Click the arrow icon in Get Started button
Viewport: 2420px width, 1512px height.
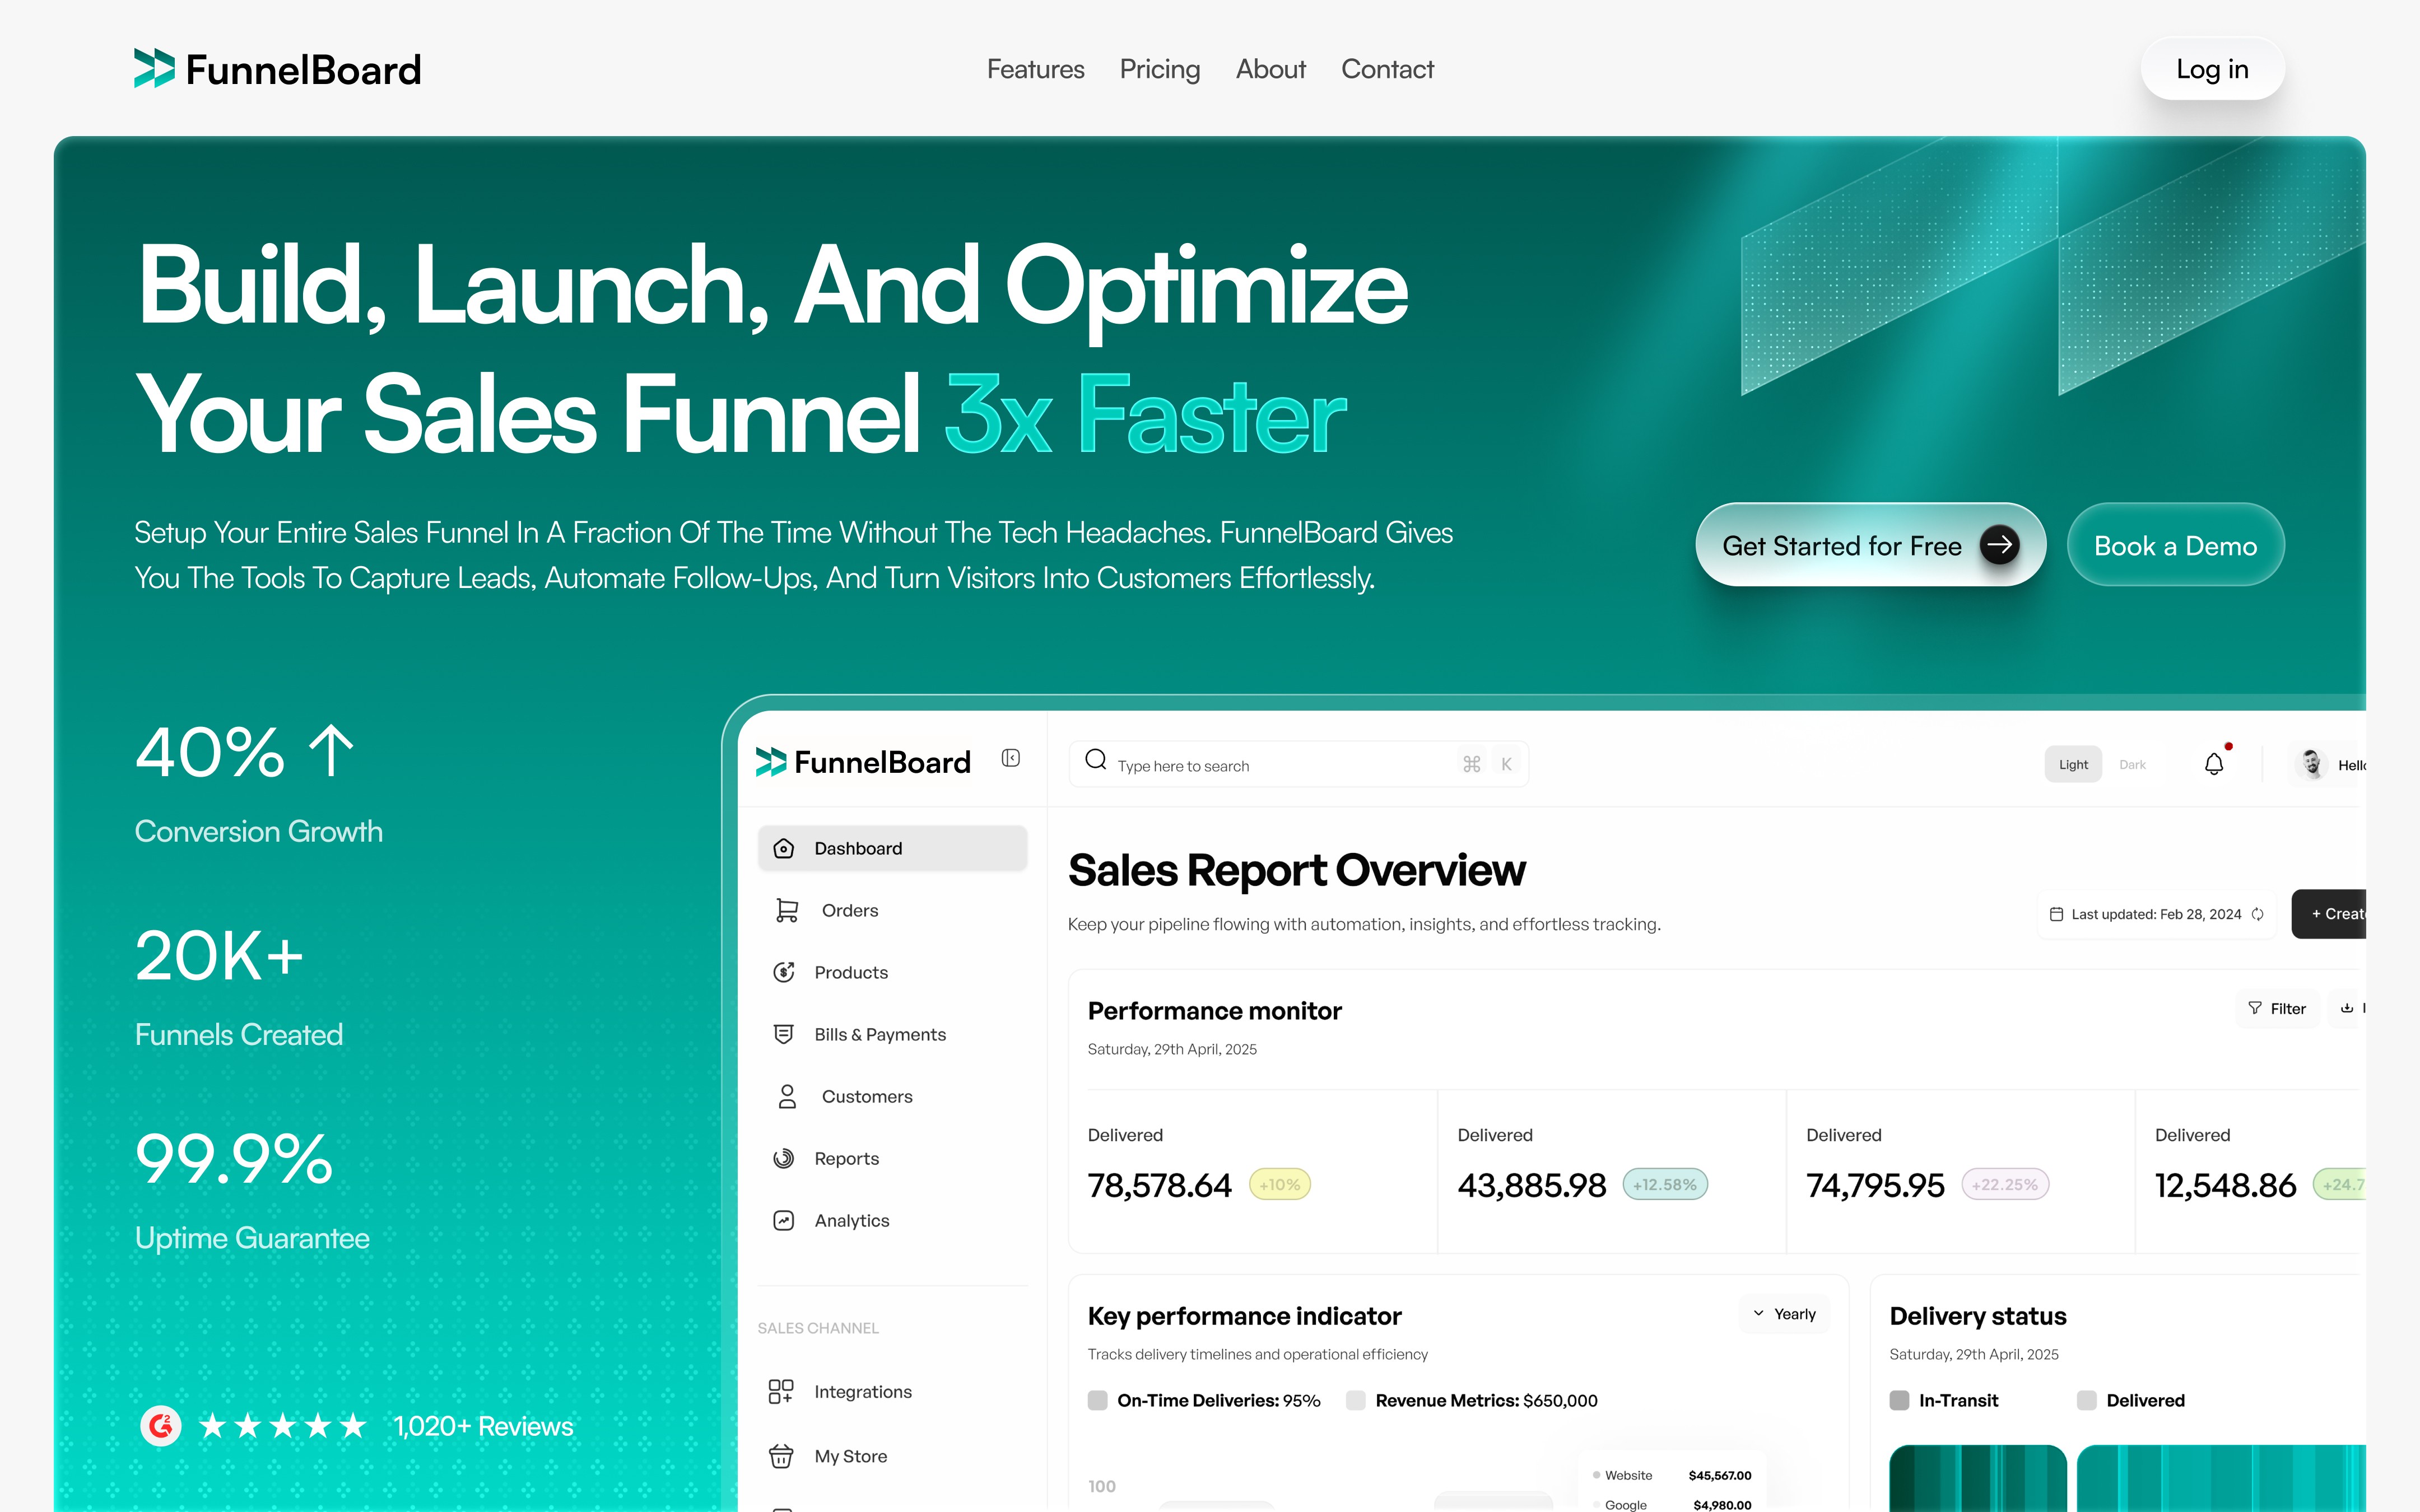coord(1999,545)
